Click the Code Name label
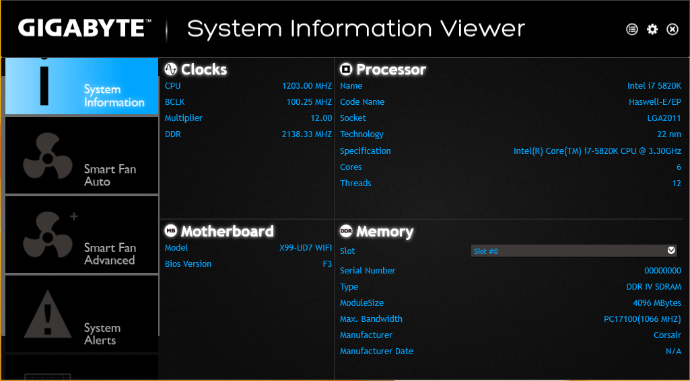Viewport: 690px width, 381px height. [x=362, y=102]
